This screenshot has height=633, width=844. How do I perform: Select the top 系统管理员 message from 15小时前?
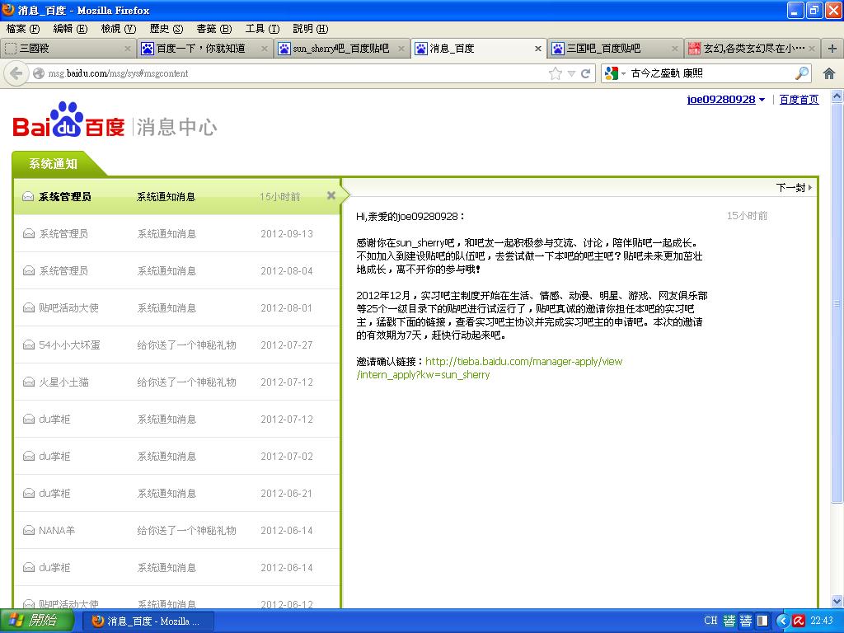pos(176,196)
